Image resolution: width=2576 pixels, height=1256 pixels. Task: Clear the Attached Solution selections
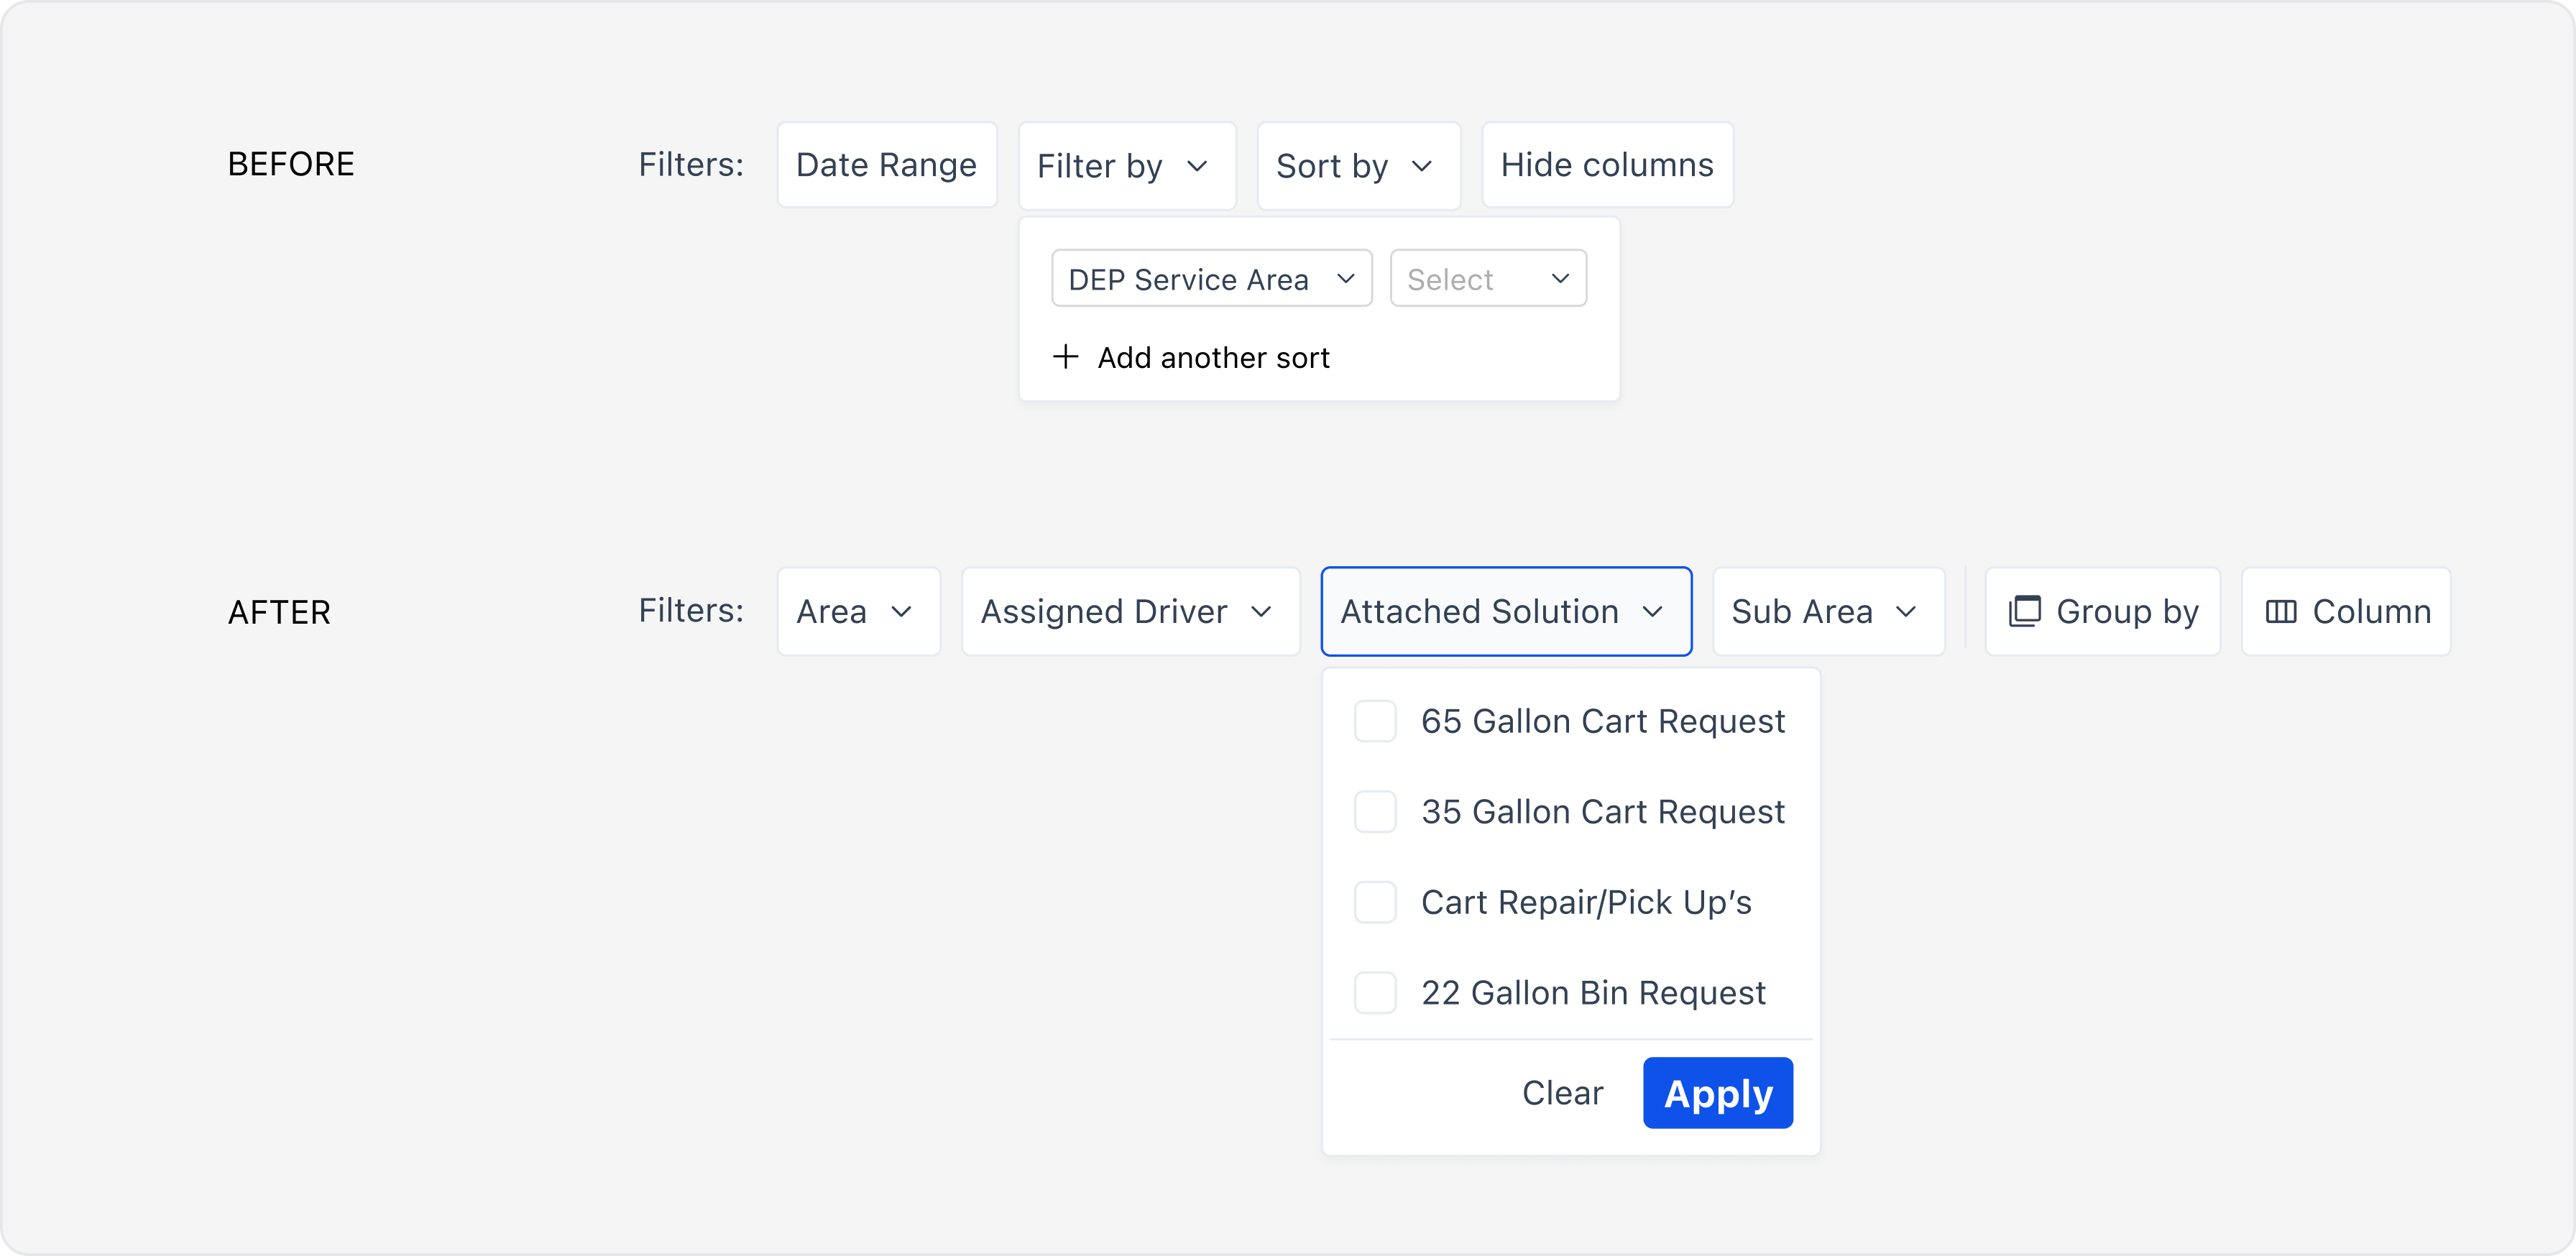pyautogui.click(x=1562, y=1093)
